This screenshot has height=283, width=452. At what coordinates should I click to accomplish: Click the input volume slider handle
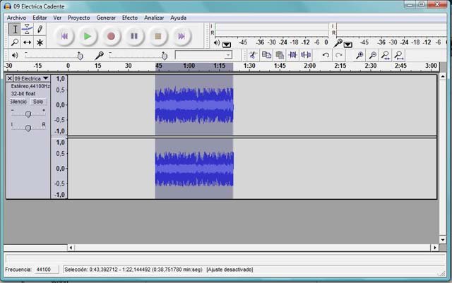tap(165, 56)
